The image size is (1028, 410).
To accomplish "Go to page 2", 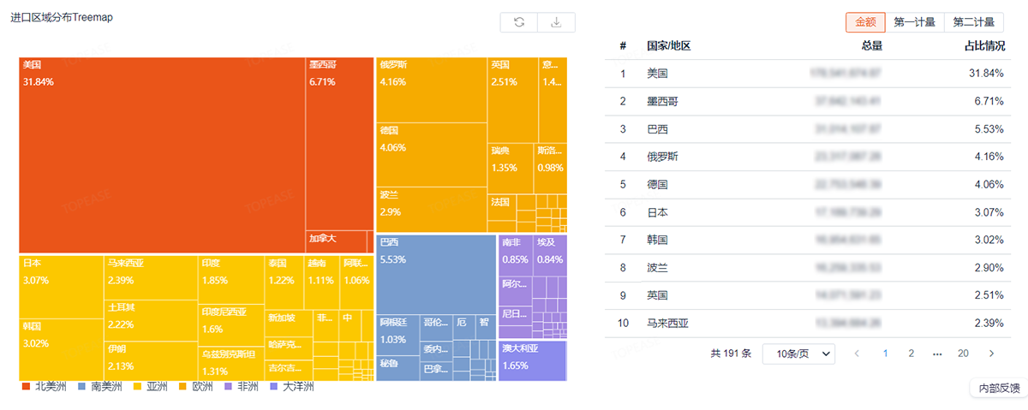I will (911, 354).
